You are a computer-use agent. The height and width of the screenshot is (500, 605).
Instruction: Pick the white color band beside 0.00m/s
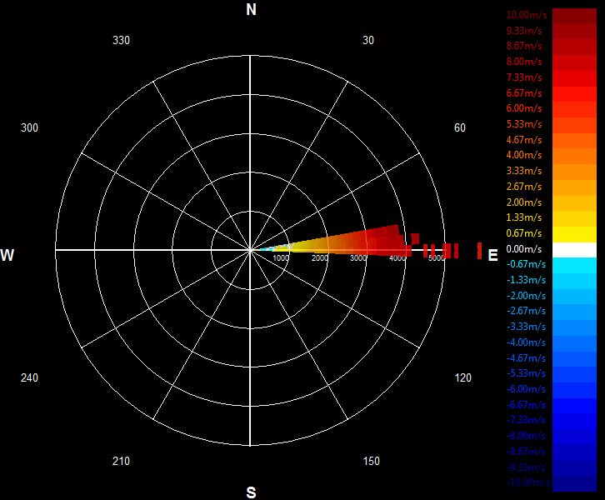574,250
